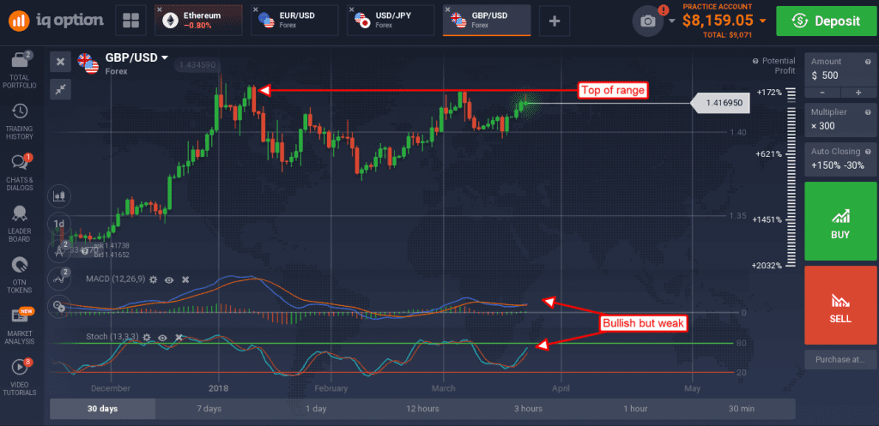Image resolution: width=879 pixels, height=426 pixels.
Task: Open the multi-chart grid layout button
Action: click(130, 21)
